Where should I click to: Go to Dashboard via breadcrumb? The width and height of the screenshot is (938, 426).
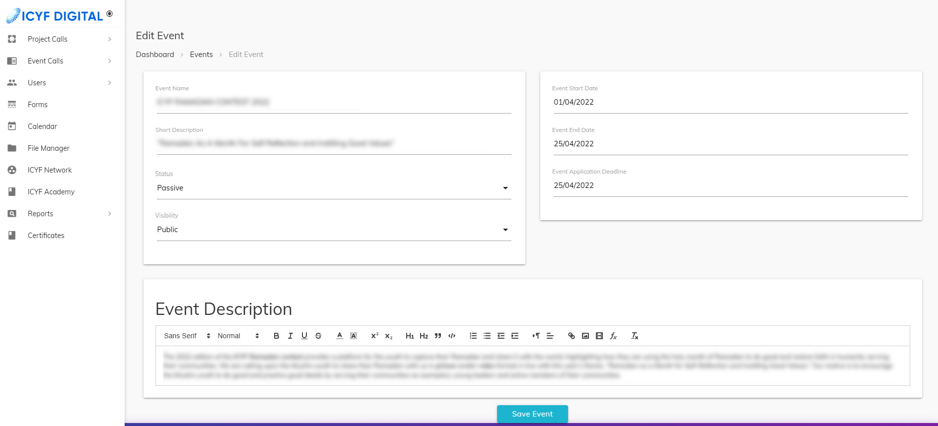pos(155,55)
